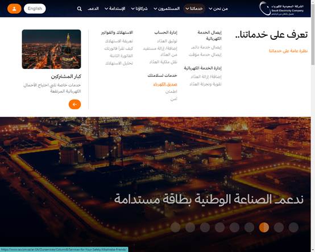Select the active orange carousel dot

(x=264, y=228)
